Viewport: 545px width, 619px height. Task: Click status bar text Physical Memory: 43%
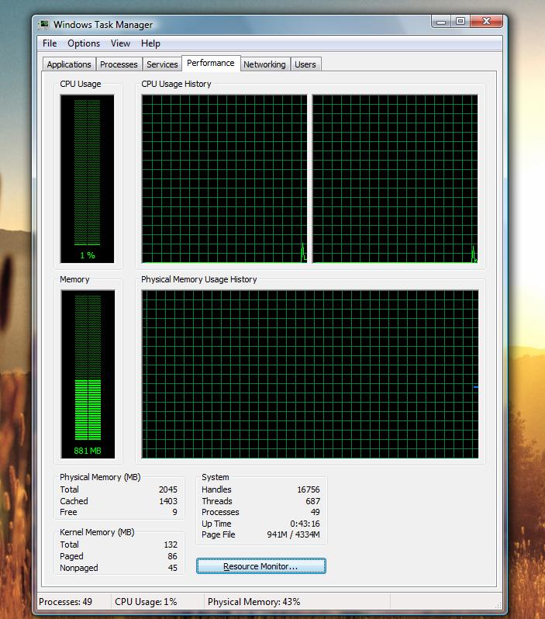coord(254,602)
